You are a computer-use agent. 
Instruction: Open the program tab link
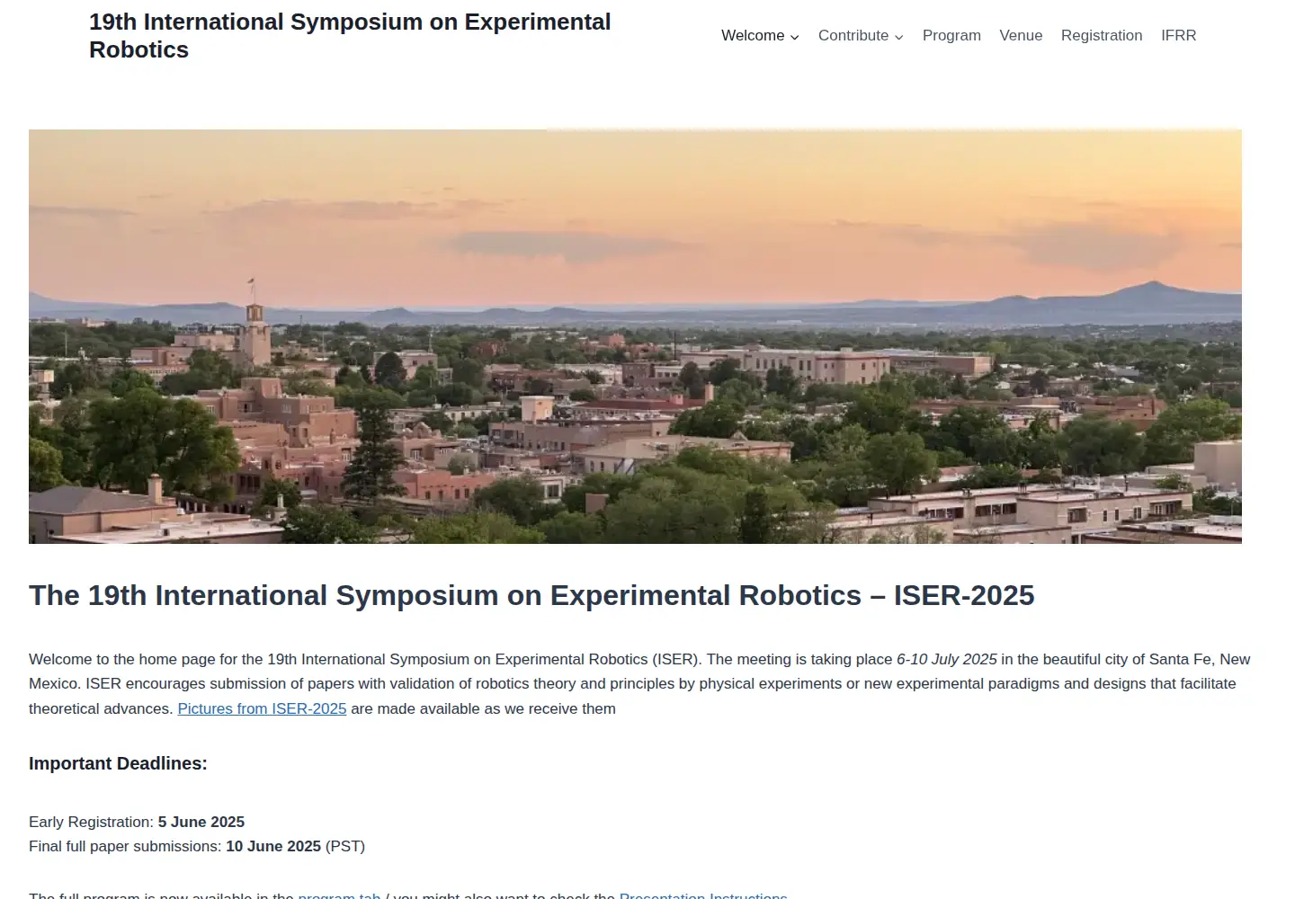tap(339, 895)
